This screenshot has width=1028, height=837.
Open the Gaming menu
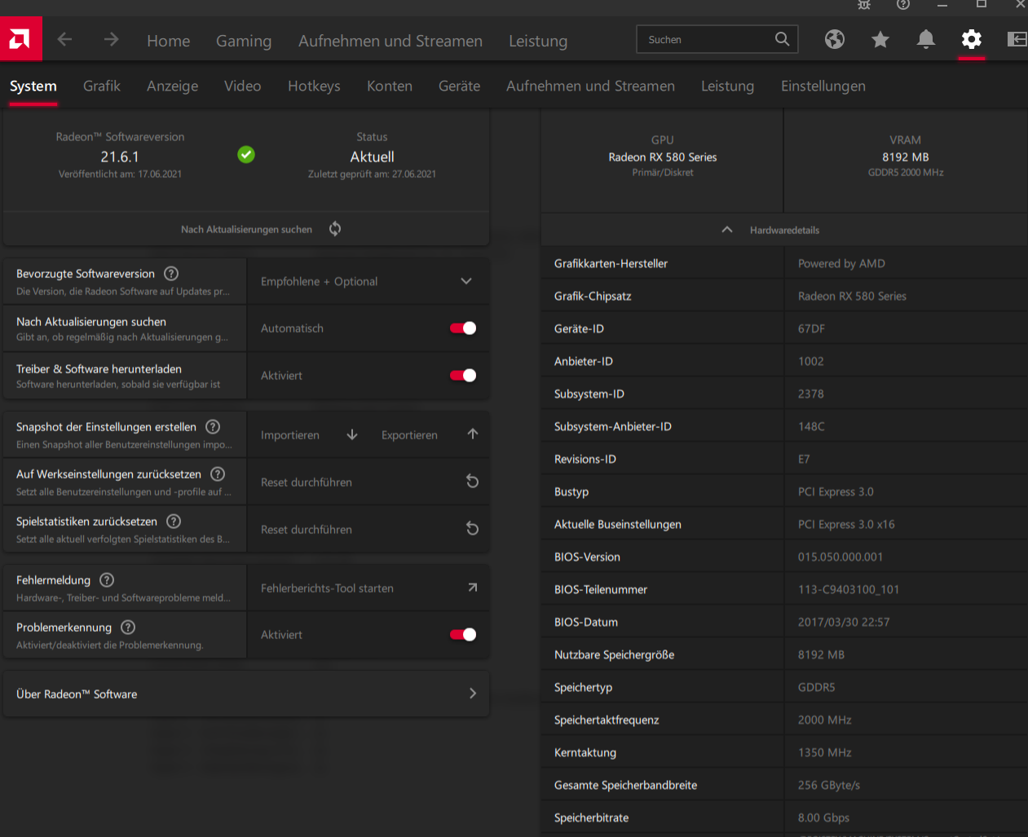(244, 41)
